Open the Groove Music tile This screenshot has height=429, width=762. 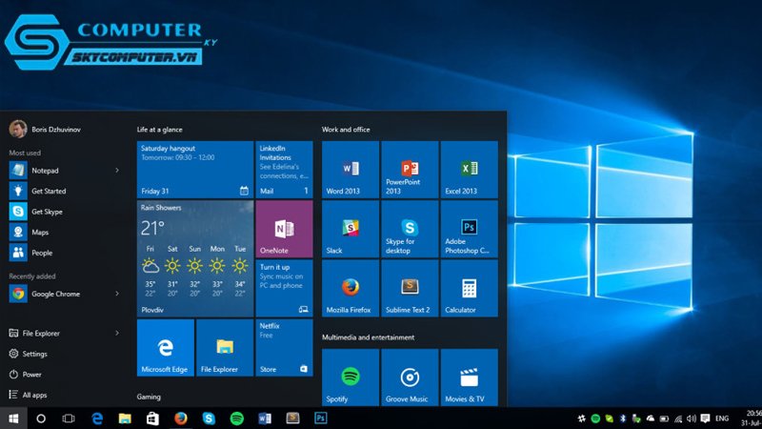[x=410, y=377]
